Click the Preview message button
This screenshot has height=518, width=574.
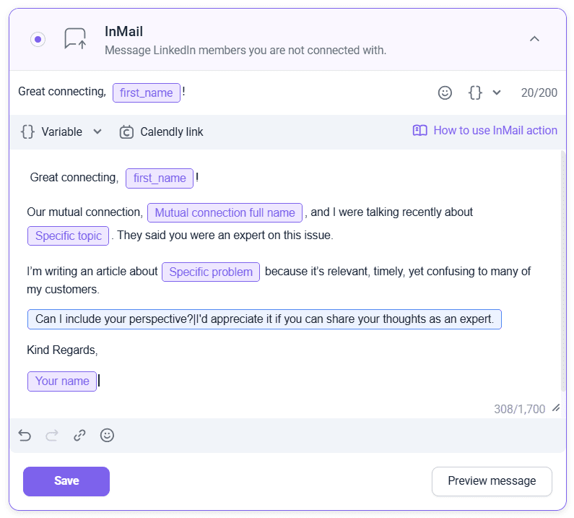point(492,481)
